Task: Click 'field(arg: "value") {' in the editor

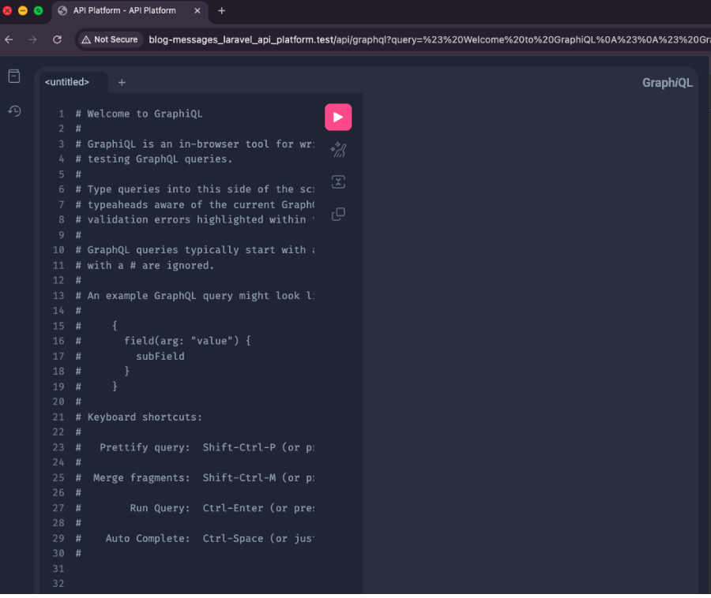Action: (187, 341)
